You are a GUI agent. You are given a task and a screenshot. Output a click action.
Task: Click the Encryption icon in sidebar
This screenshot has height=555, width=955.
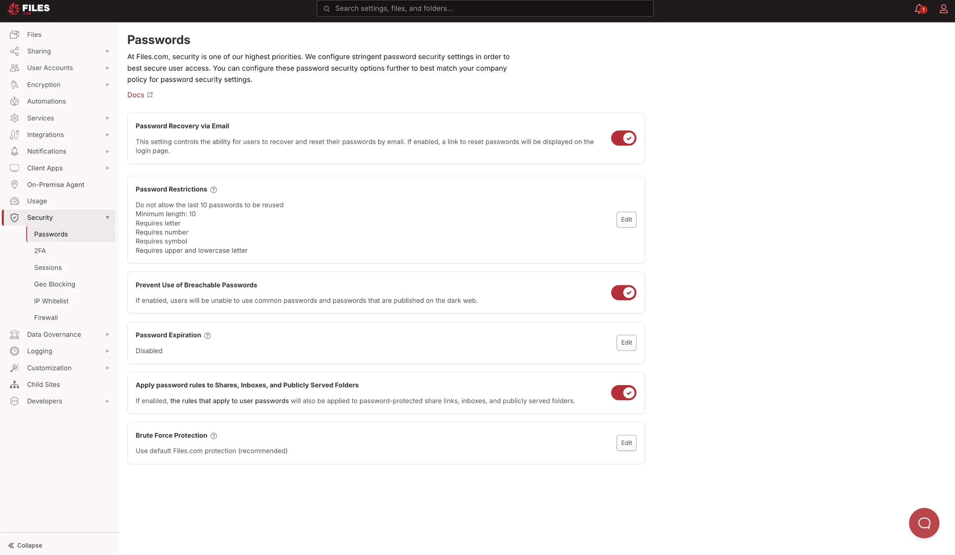pos(14,84)
